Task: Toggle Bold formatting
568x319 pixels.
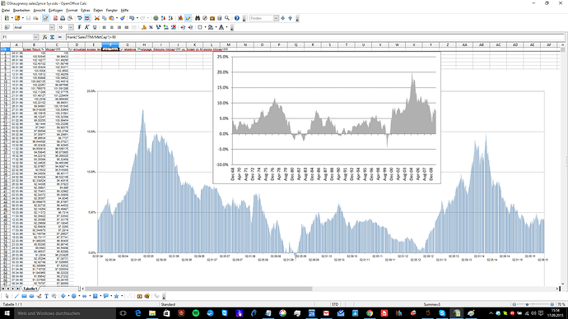Action: pyautogui.click(x=80, y=27)
